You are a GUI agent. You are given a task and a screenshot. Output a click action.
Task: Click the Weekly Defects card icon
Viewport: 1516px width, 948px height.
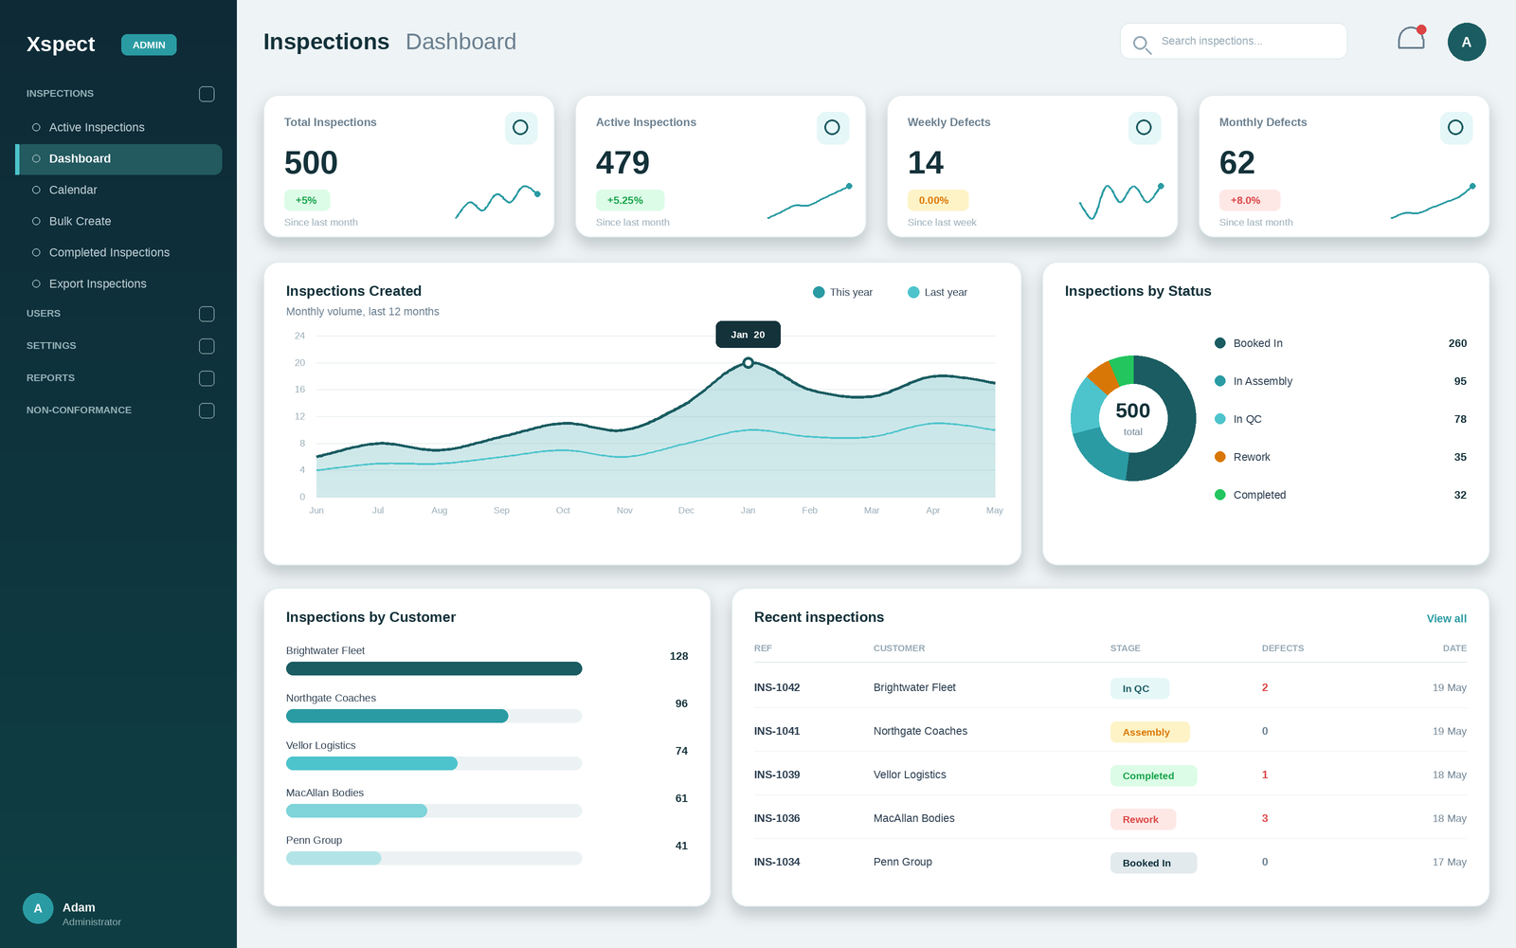(x=1144, y=127)
